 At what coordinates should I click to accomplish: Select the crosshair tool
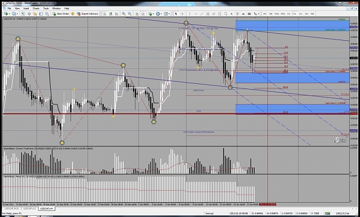(x=182, y=14)
